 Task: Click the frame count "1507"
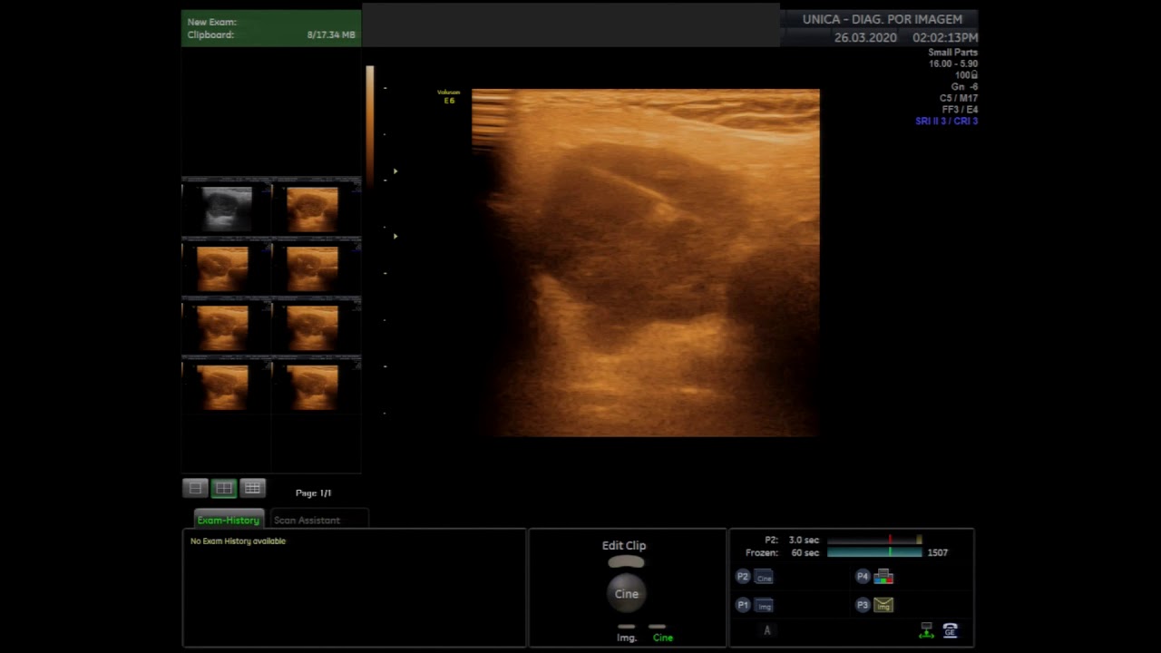[x=938, y=552]
